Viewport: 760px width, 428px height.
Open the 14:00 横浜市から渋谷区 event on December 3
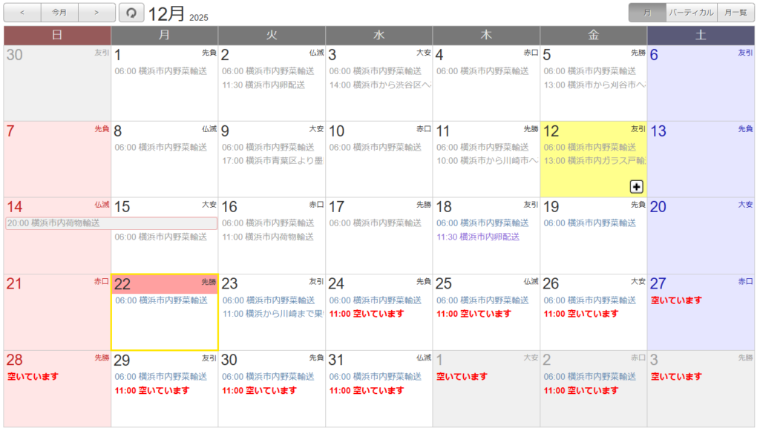[x=379, y=85]
